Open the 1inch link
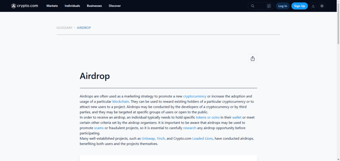 [x=161, y=138]
